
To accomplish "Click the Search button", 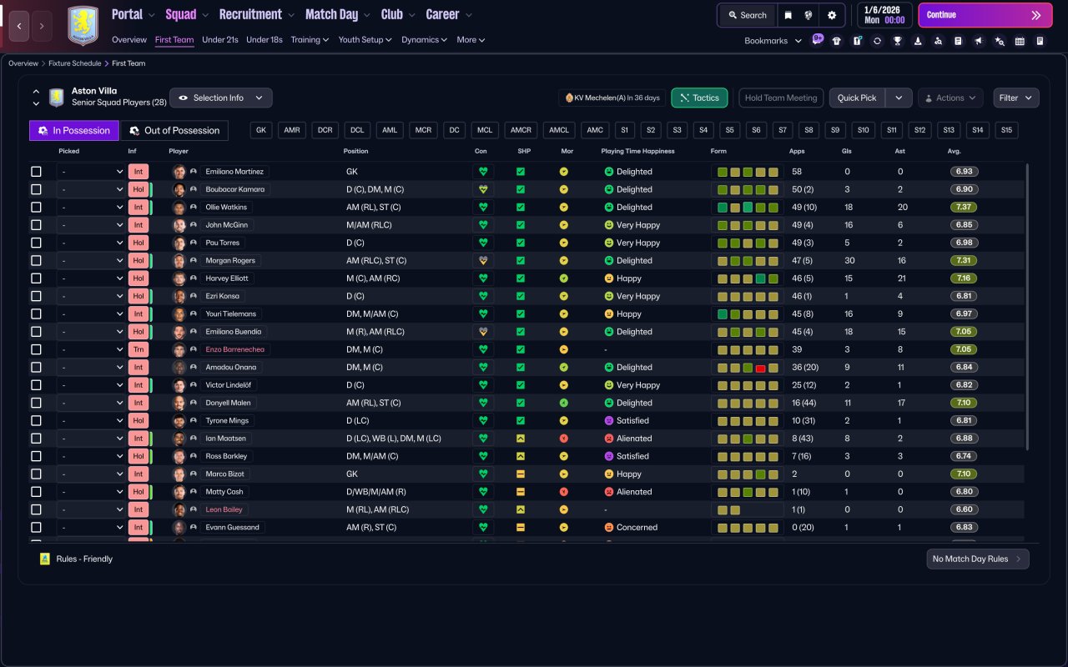I will pyautogui.click(x=746, y=15).
